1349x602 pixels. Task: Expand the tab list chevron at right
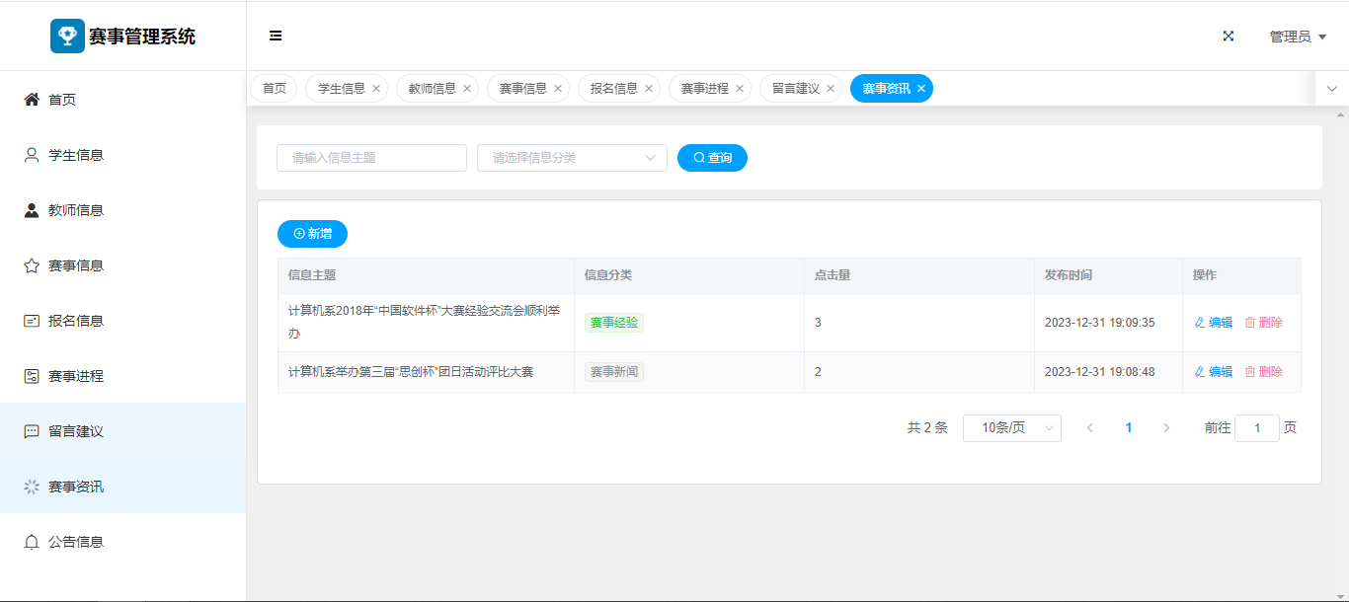(1331, 89)
